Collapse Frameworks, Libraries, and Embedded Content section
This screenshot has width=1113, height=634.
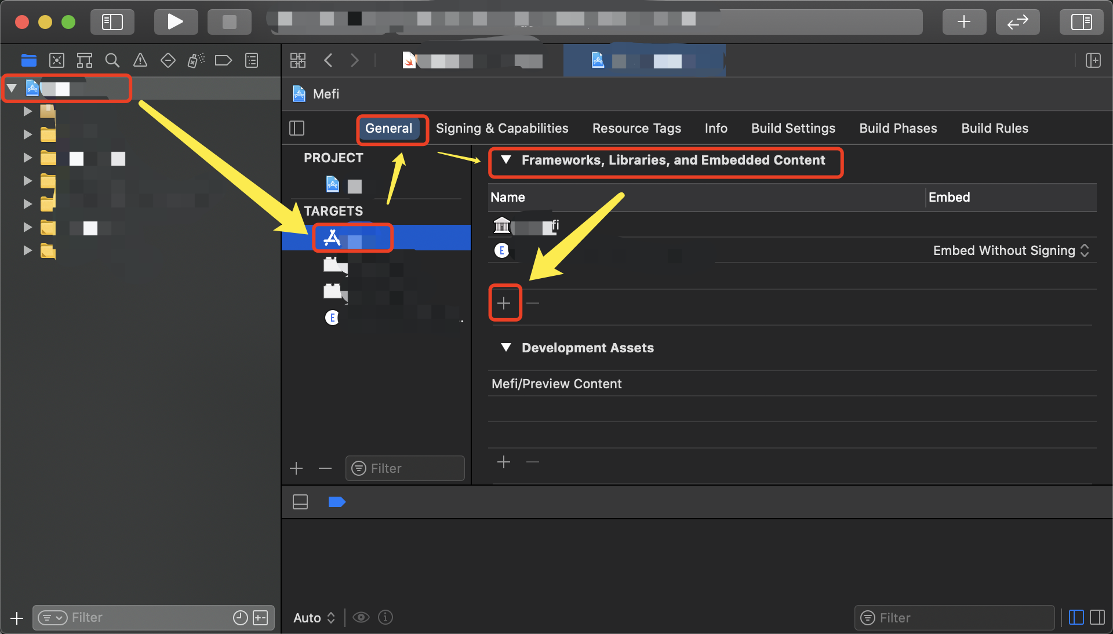pyautogui.click(x=506, y=160)
